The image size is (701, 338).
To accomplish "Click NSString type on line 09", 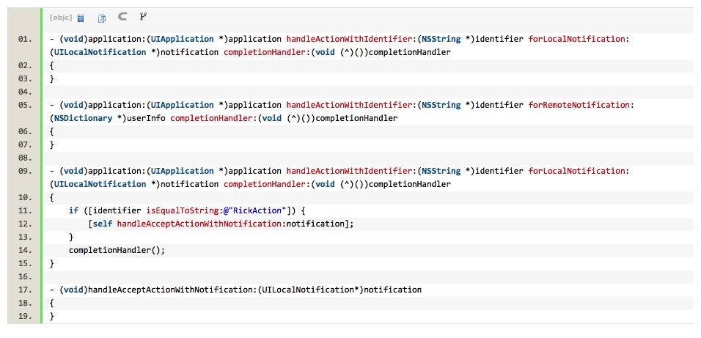I will coord(441,171).
